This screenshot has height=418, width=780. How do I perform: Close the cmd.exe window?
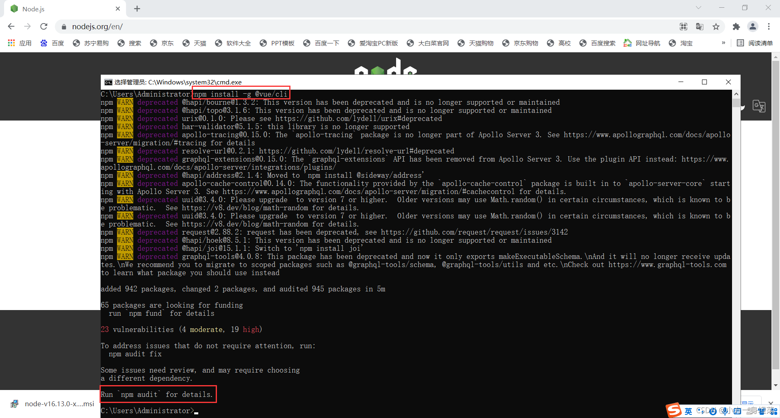(728, 82)
